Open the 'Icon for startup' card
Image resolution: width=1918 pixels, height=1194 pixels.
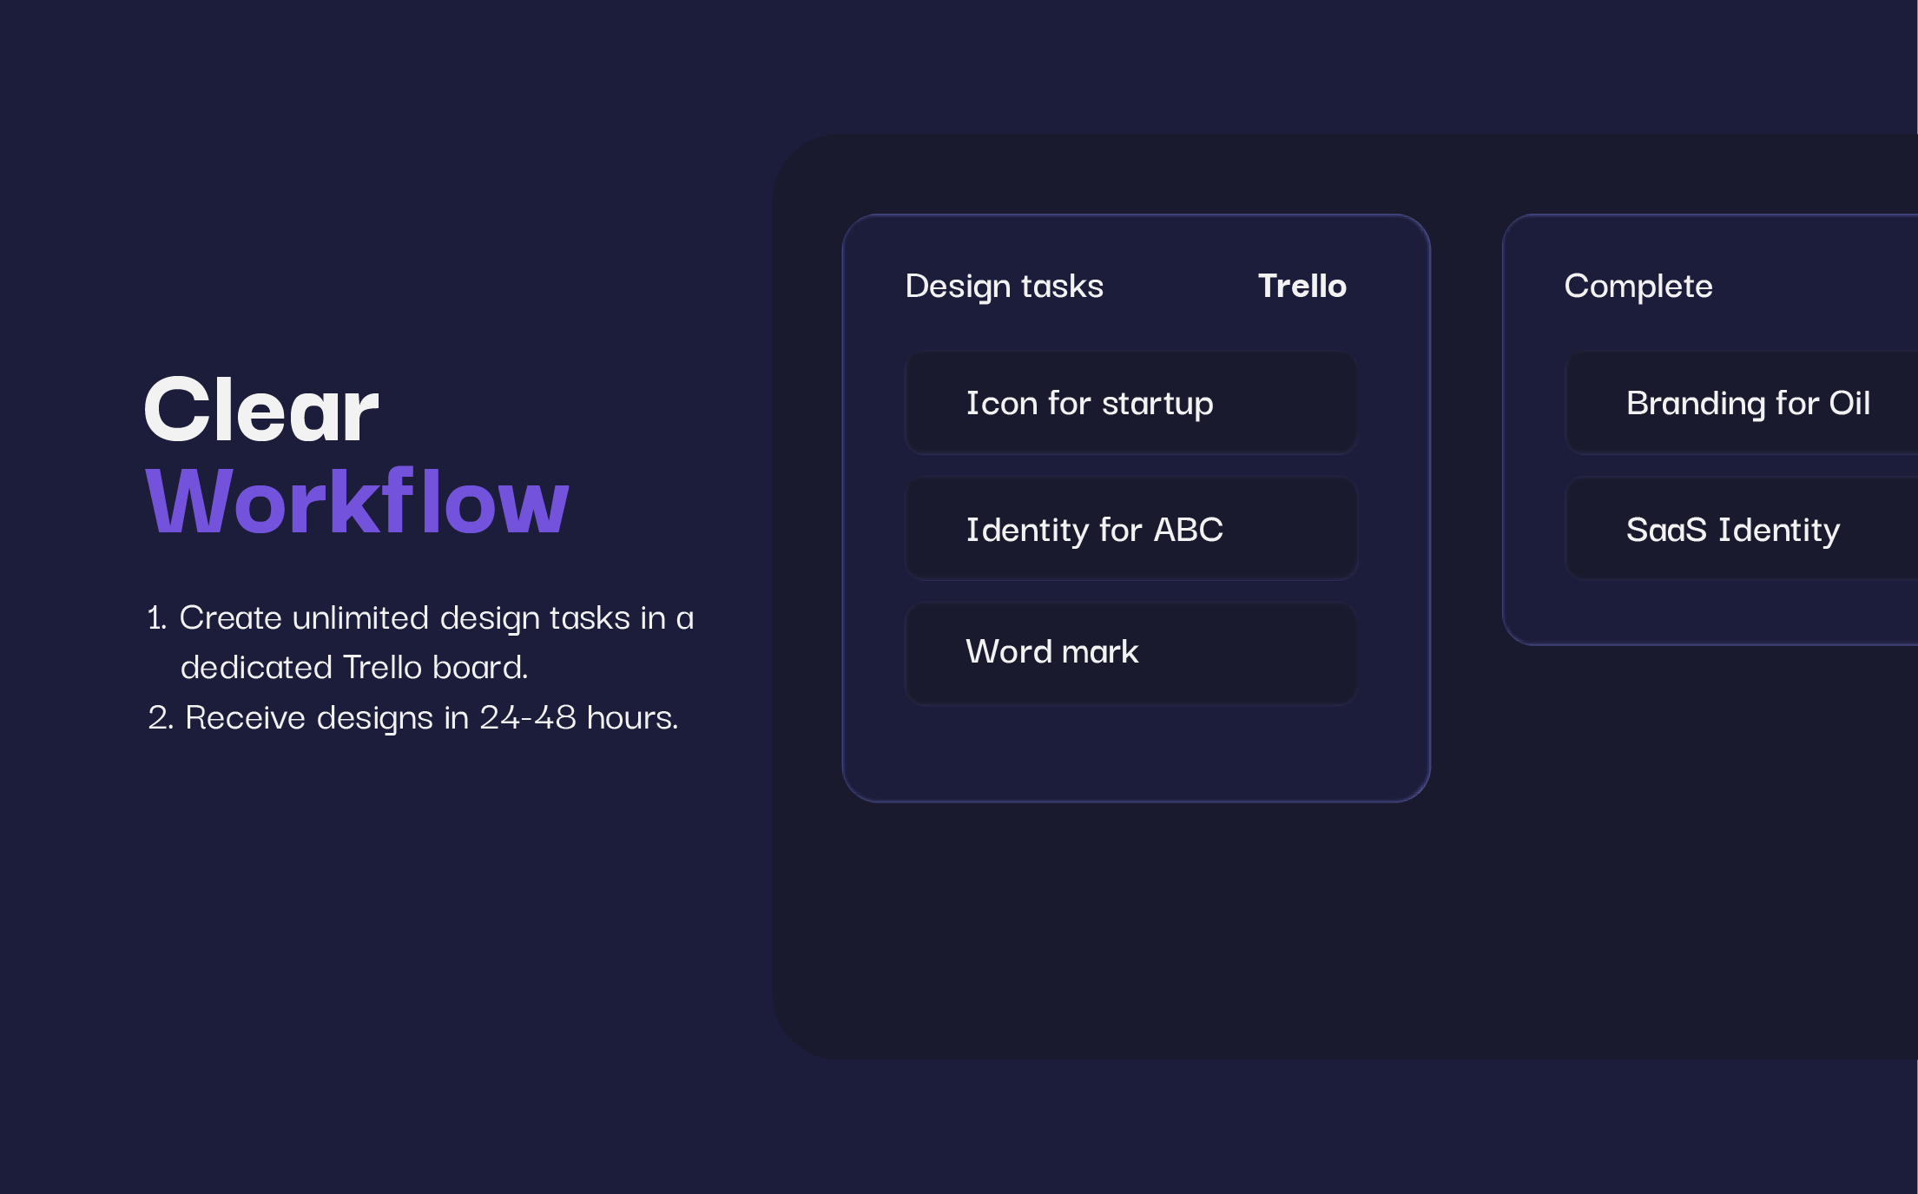(1130, 403)
